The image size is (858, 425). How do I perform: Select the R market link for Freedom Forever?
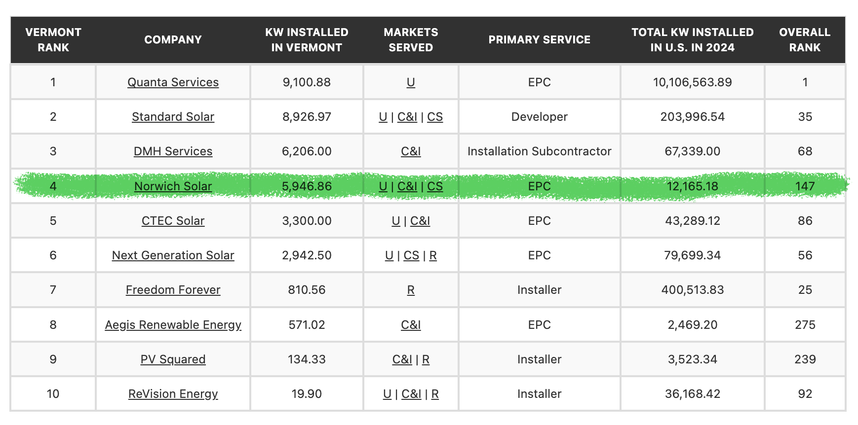(x=411, y=290)
